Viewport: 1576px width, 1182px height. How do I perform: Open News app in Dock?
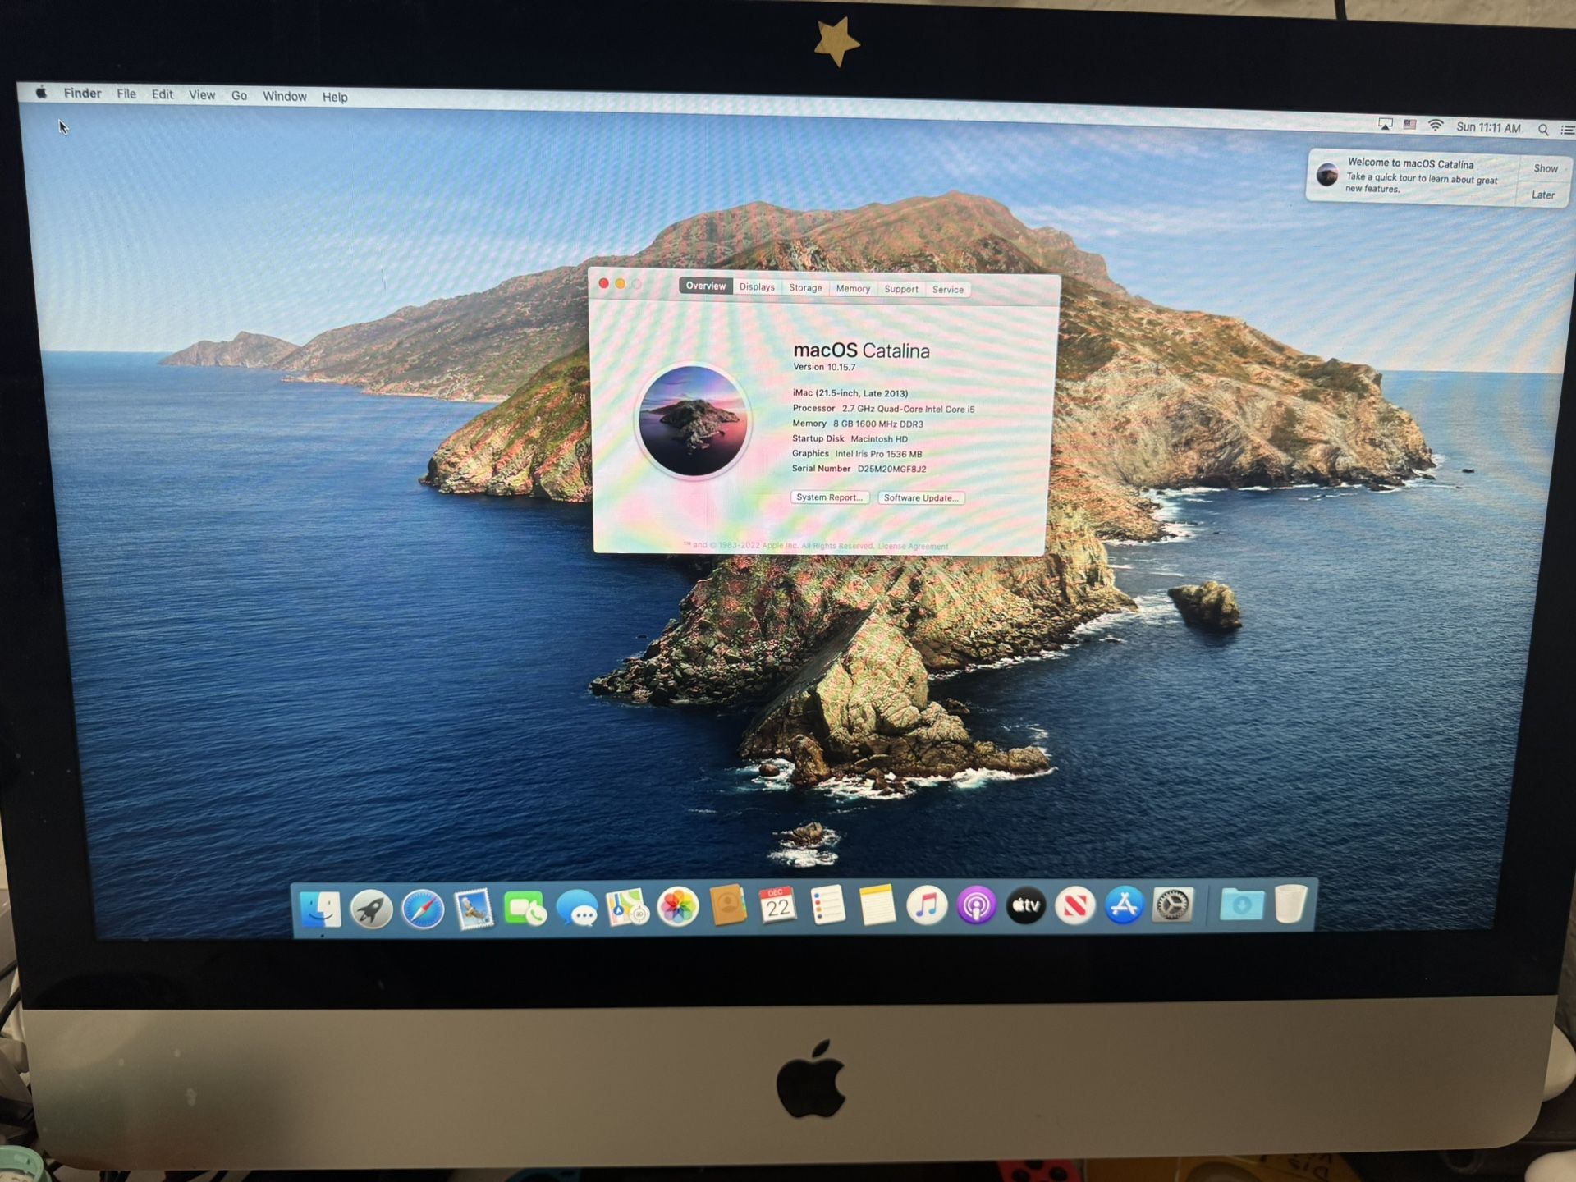click(x=1074, y=906)
